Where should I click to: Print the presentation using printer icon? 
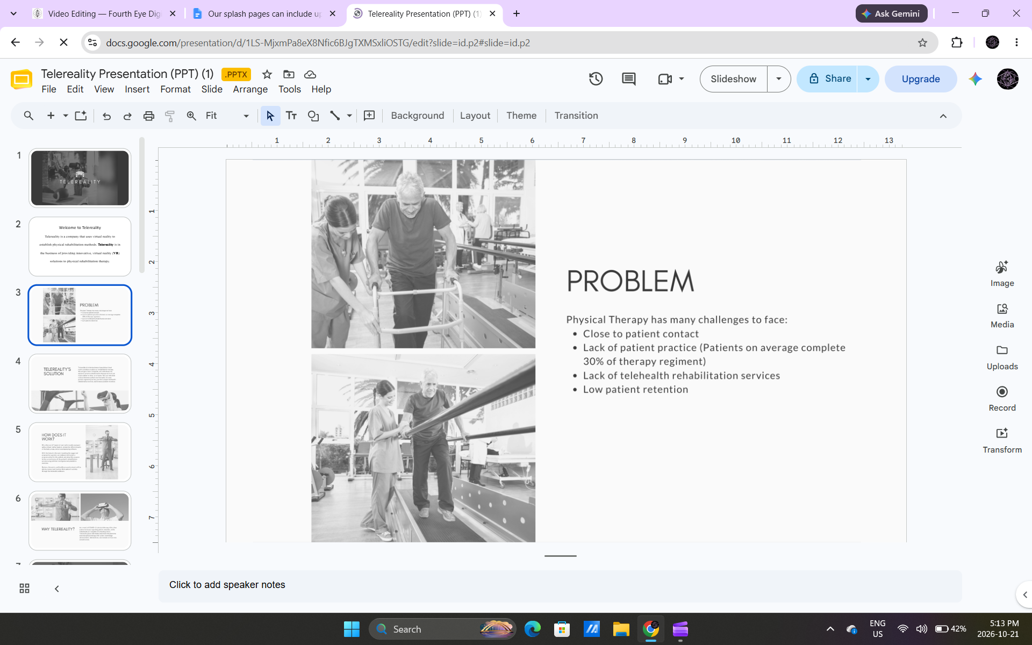tap(149, 116)
